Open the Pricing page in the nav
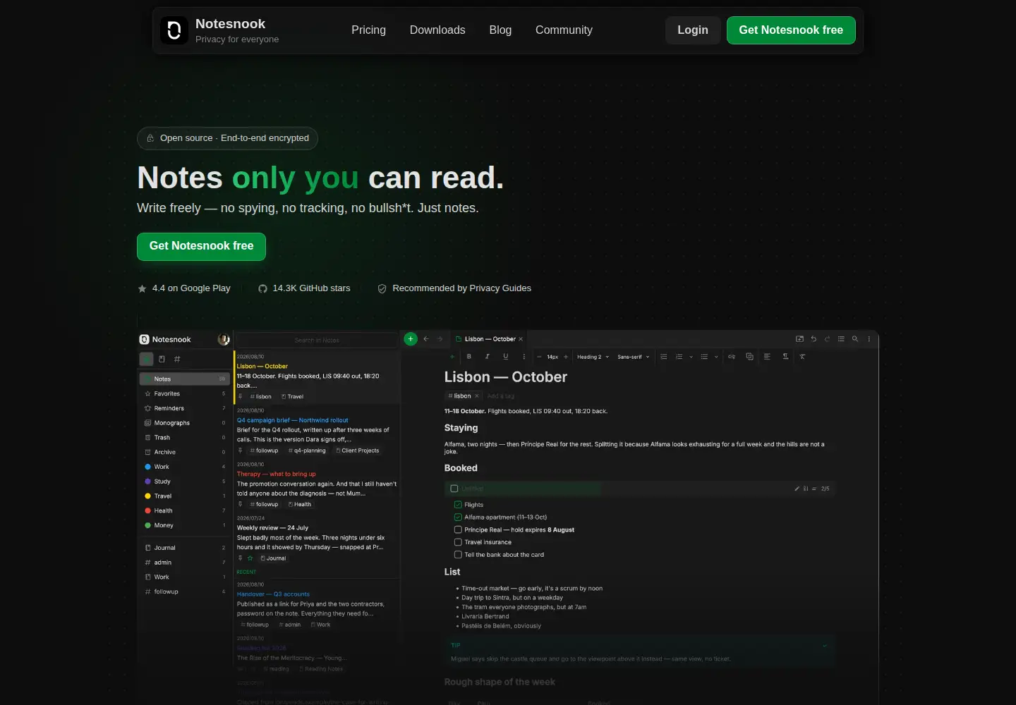1016x705 pixels. (x=369, y=30)
